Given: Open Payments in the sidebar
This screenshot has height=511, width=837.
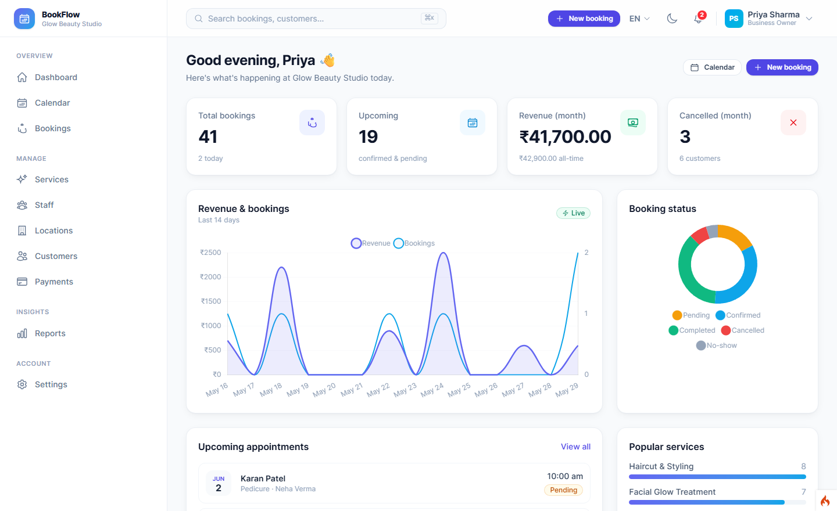Looking at the screenshot, I should (x=84, y=282).
